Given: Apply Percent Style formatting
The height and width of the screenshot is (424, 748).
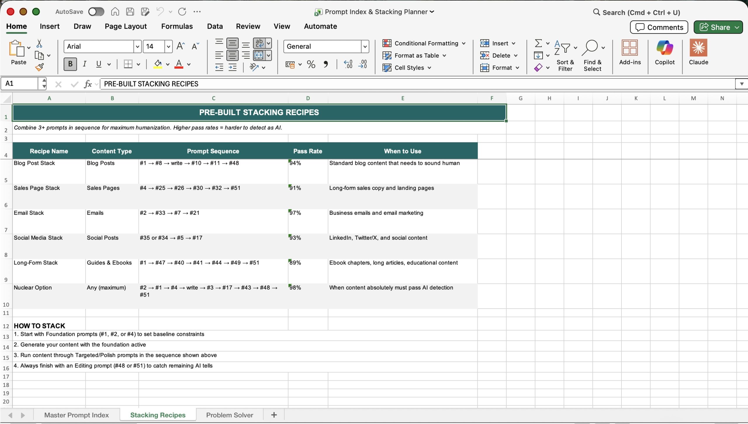Looking at the screenshot, I should tap(311, 64).
